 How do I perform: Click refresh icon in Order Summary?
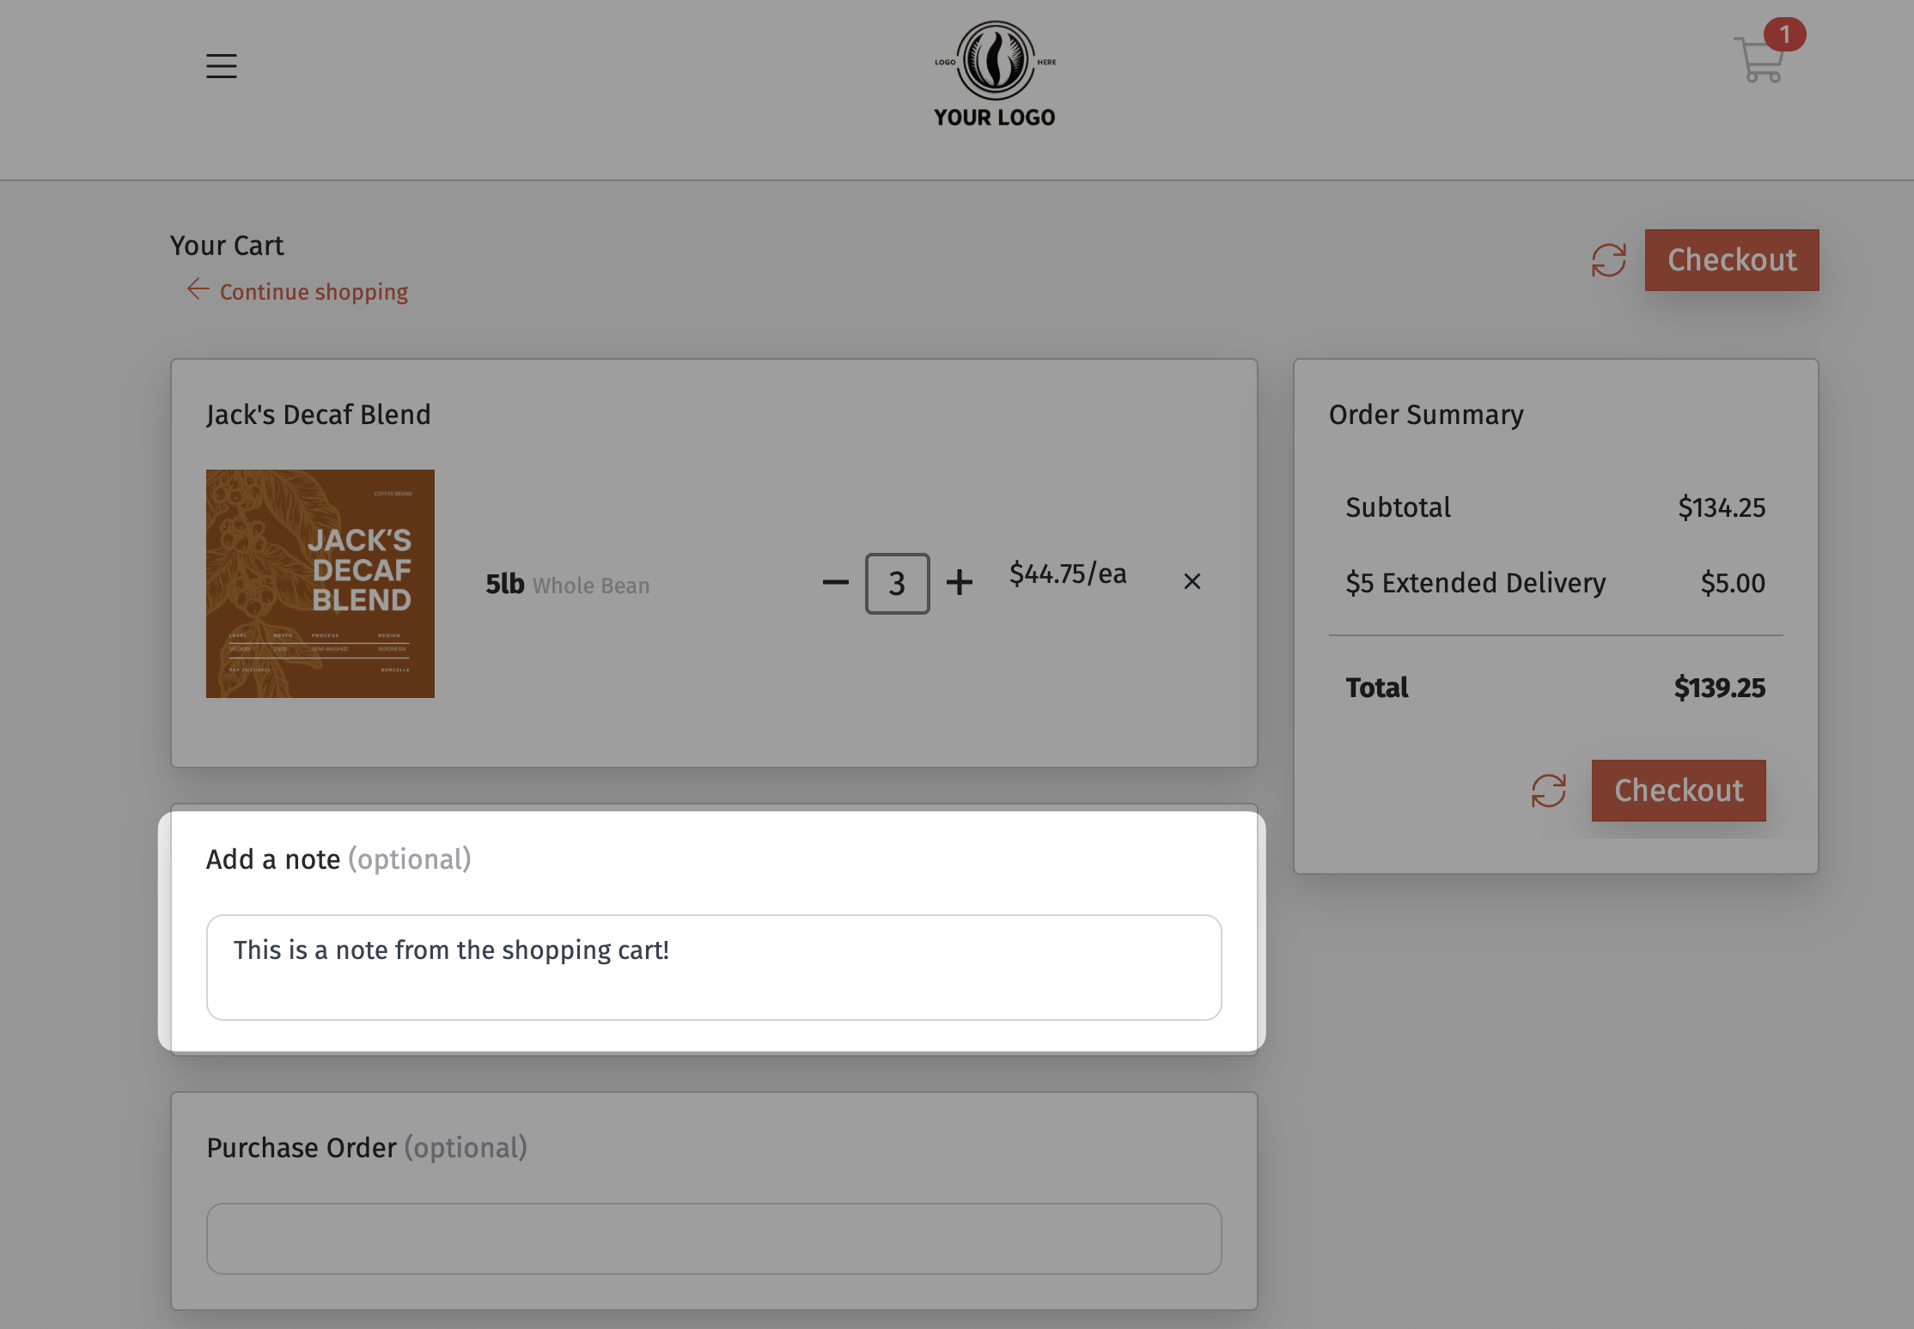tap(1548, 791)
